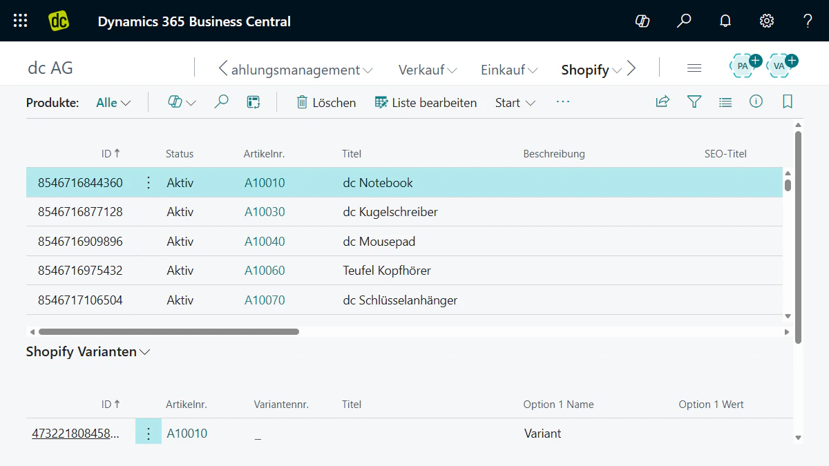829x466 pixels.
Task: Open the settings gear
Action: 767,21
